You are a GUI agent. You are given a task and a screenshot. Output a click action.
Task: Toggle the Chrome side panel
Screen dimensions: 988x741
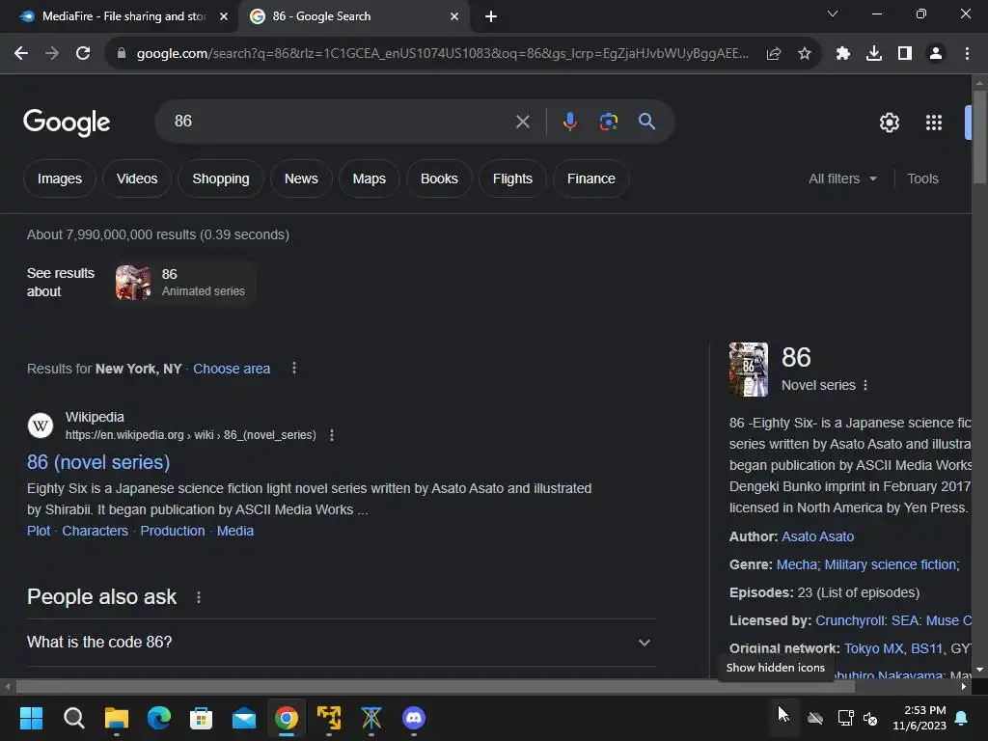tap(905, 54)
